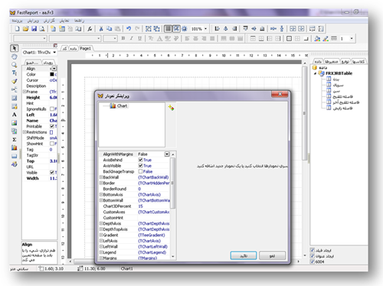Toggle the first checkbox under the data tree
The image size is (383, 286).
[x=313, y=250]
